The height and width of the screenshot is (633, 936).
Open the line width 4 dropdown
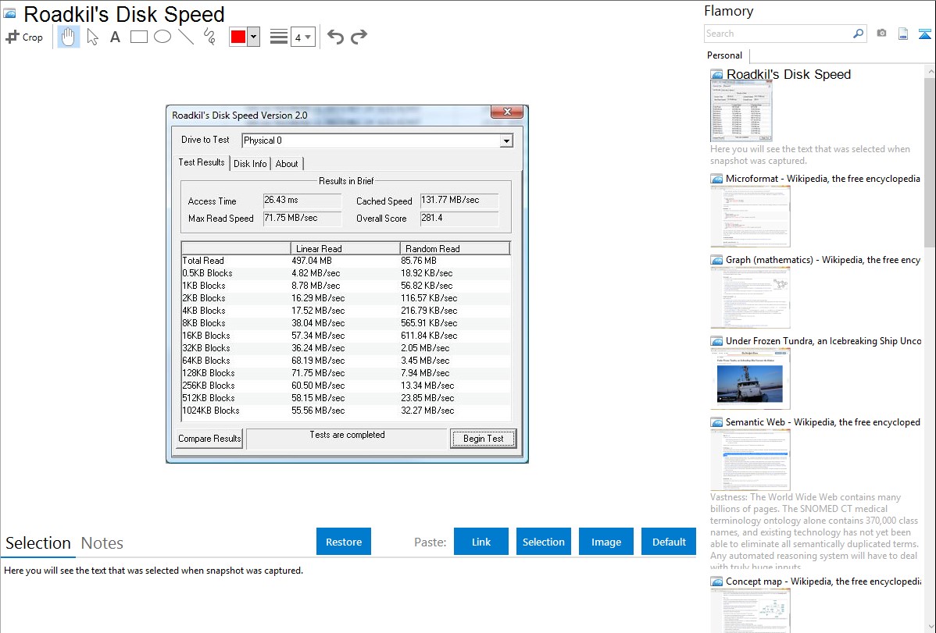(x=302, y=37)
